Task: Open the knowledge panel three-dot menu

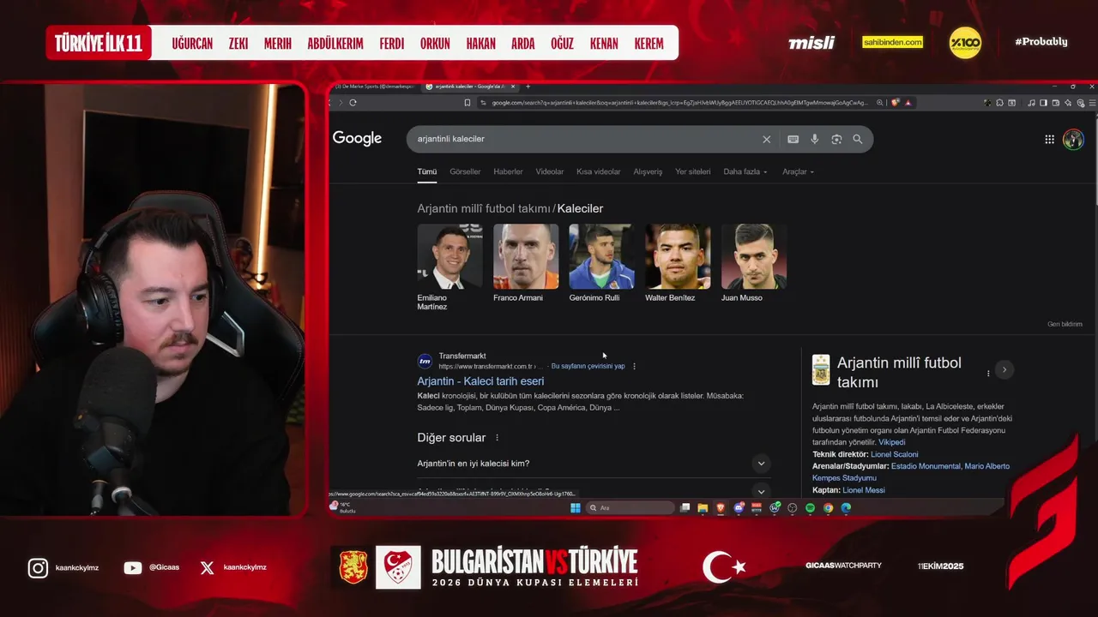Action: (988, 373)
